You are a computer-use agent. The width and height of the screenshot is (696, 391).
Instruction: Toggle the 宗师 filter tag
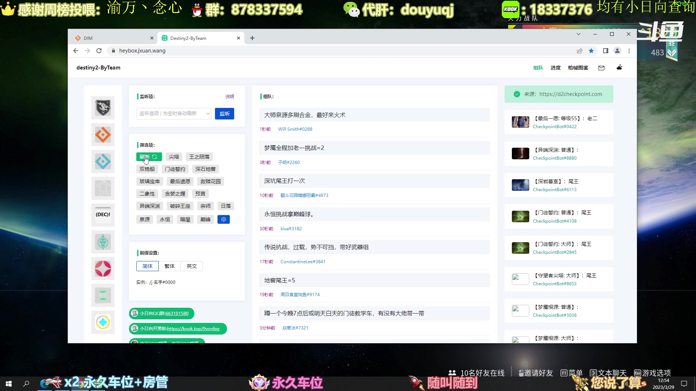point(206,206)
